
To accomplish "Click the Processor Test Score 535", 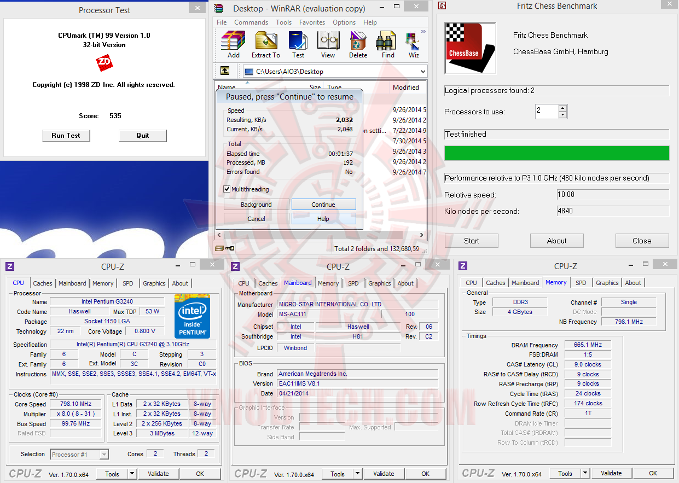I will tap(115, 116).
